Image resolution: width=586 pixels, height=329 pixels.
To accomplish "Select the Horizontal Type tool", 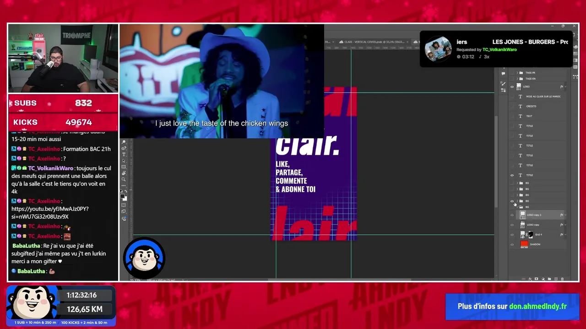I will (x=124, y=154).
